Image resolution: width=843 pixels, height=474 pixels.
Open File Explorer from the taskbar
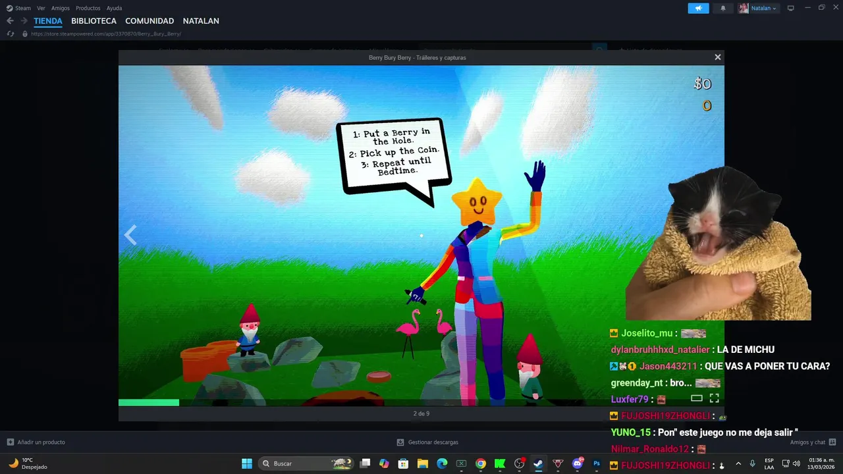423,463
